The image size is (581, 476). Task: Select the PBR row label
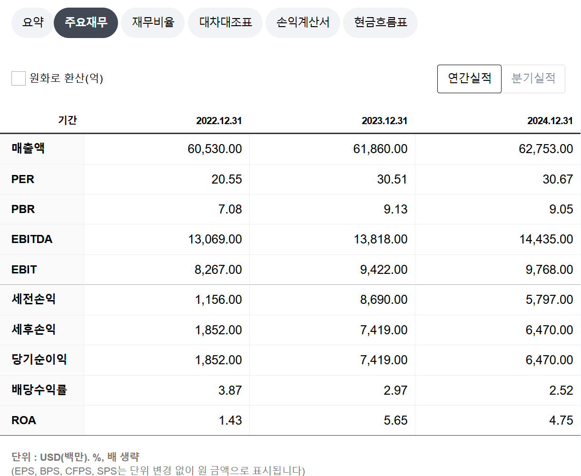23,209
